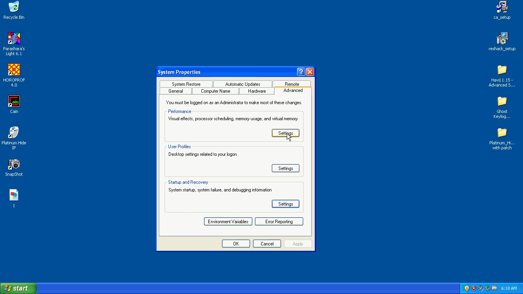The image size is (523, 294).
Task: Open HOROPROF 4.0
Action: click(x=14, y=69)
